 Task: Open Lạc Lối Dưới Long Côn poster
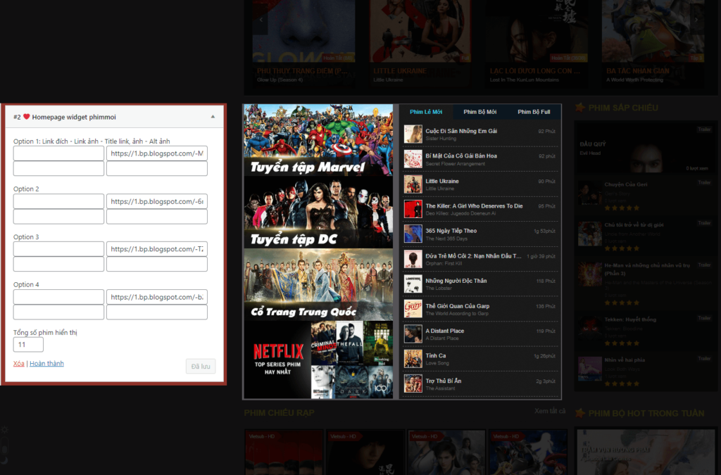(536, 42)
